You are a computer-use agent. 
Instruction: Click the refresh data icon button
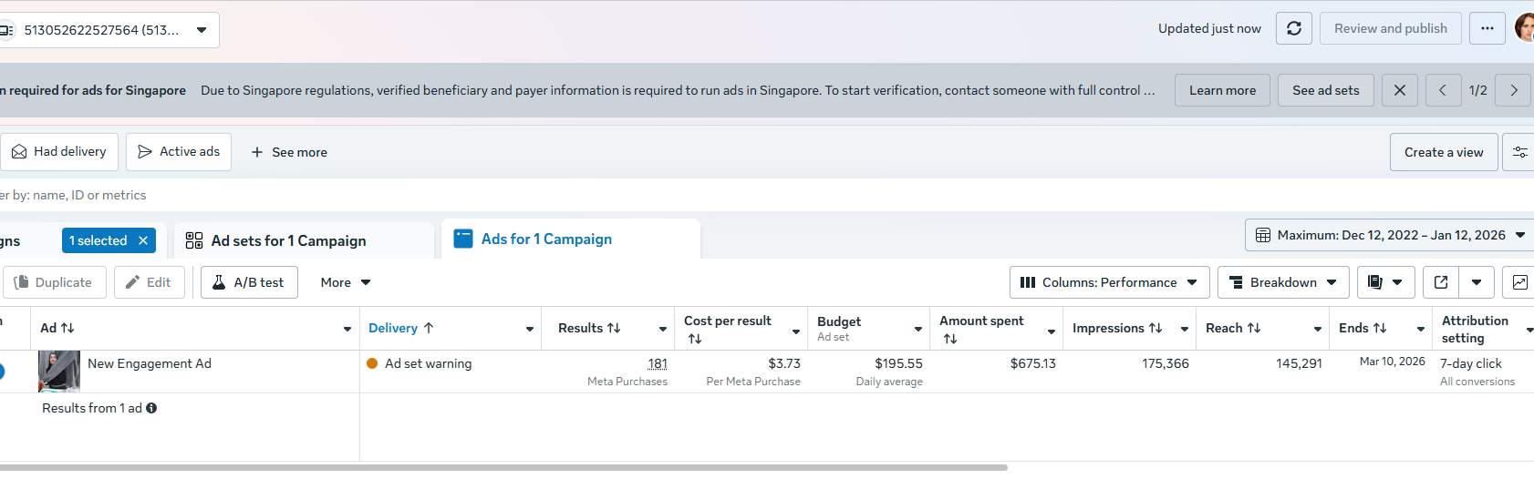pyautogui.click(x=1293, y=28)
